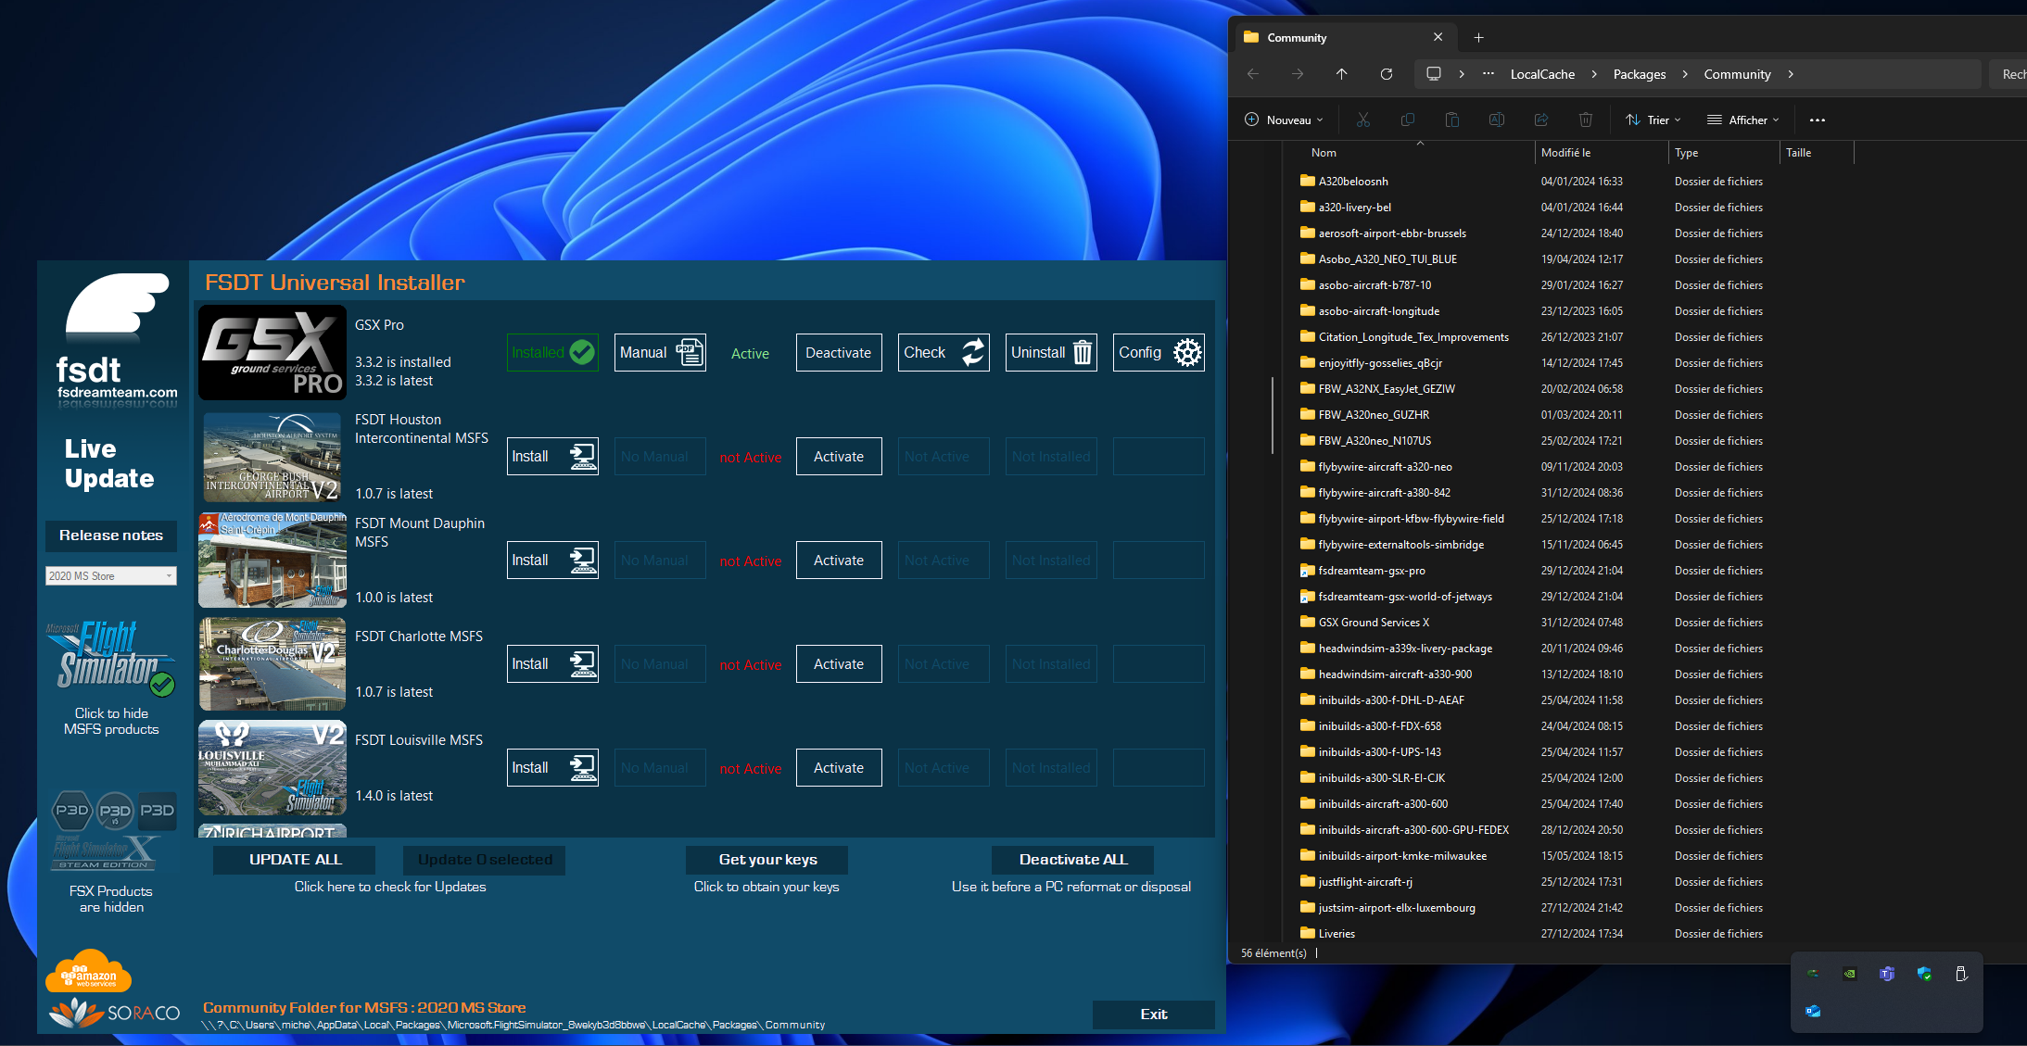The height and width of the screenshot is (1046, 2027).
Task: Click Deactivate ALL button
Action: [x=1073, y=860]
